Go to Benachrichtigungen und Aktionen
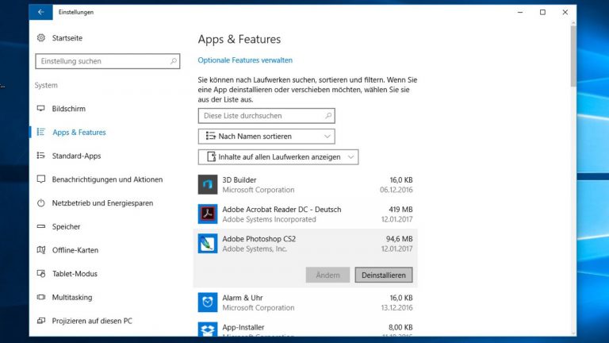This screenshot has width=609, height=343. pos(107,179)
